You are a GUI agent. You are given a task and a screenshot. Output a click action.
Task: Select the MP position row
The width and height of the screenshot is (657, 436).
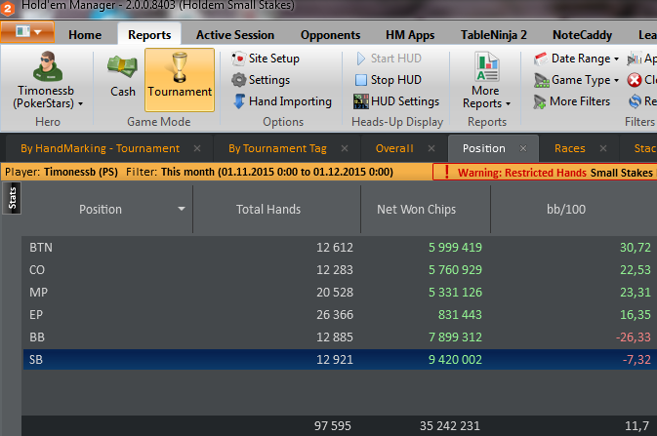340,292
